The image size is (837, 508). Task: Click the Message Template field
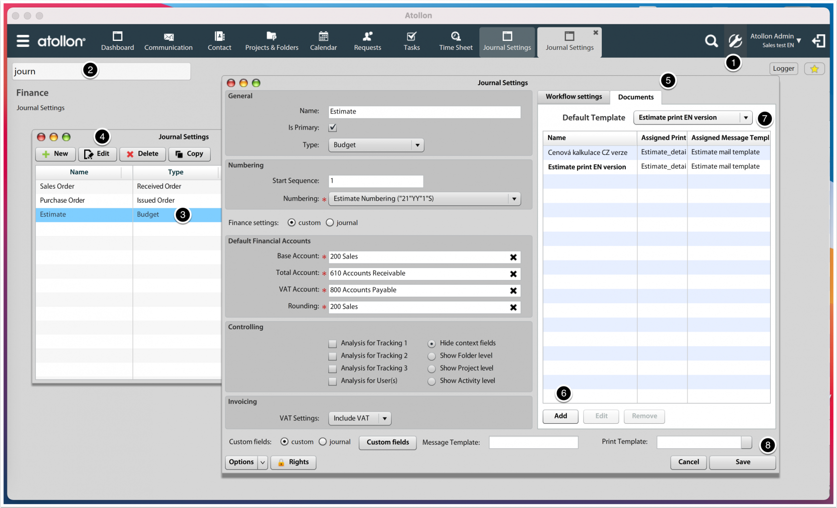click(x=533, y=442)
